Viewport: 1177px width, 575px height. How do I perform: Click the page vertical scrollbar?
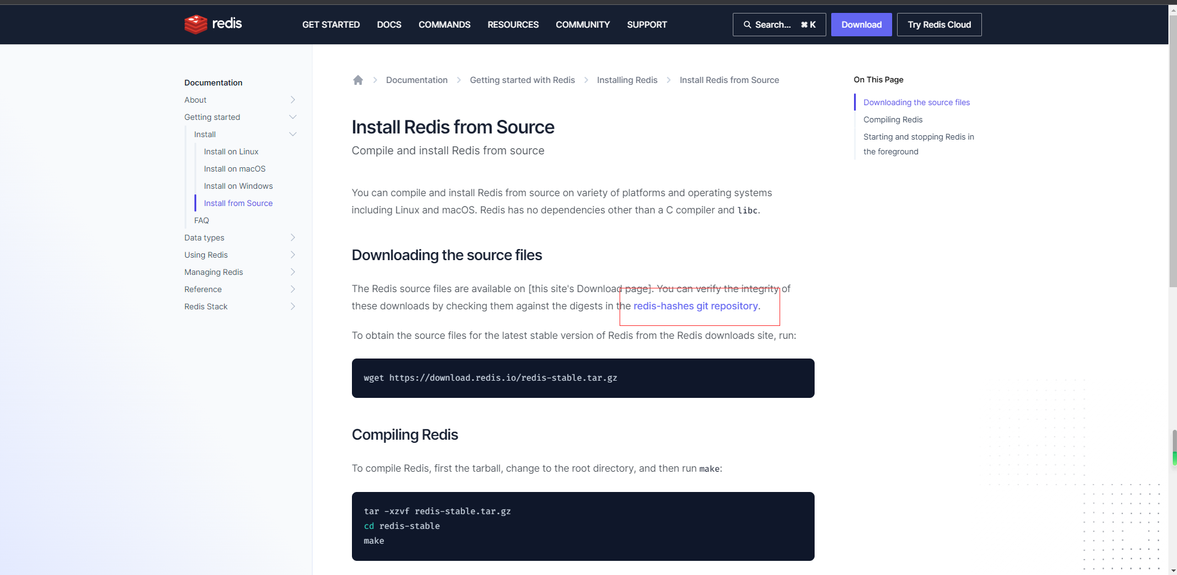pyautogui.click(x=1173, y=184)
